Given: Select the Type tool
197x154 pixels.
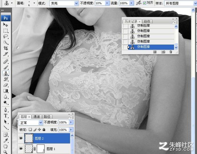Looking at the screenshot, I should point(5,116).
